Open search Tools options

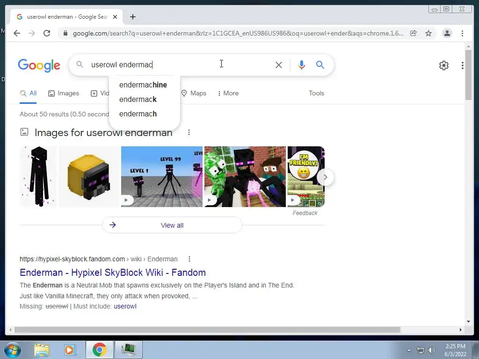316,93
